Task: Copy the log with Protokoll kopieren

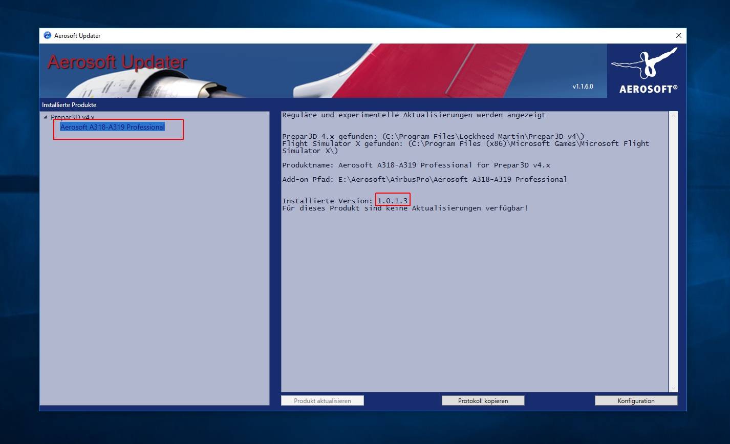Action: point(483,400)
